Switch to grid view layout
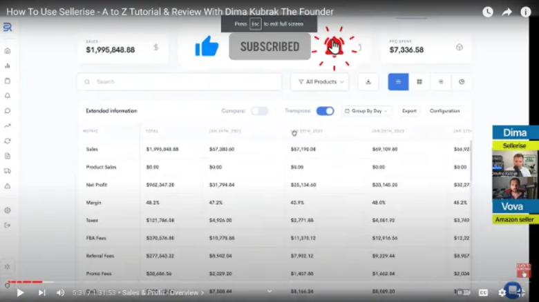This screenshot has width=539, height=302. coord(419,81)
